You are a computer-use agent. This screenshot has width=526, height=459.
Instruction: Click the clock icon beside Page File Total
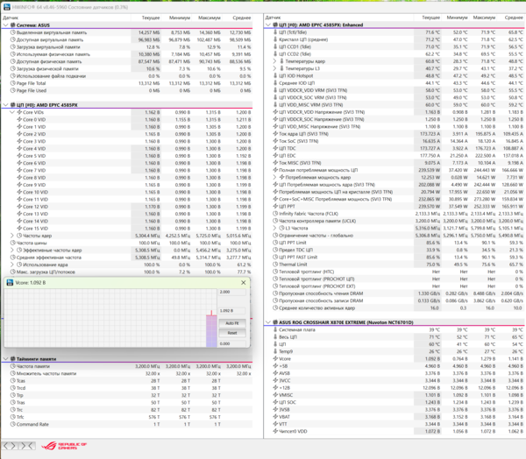(x=13, y=83)
